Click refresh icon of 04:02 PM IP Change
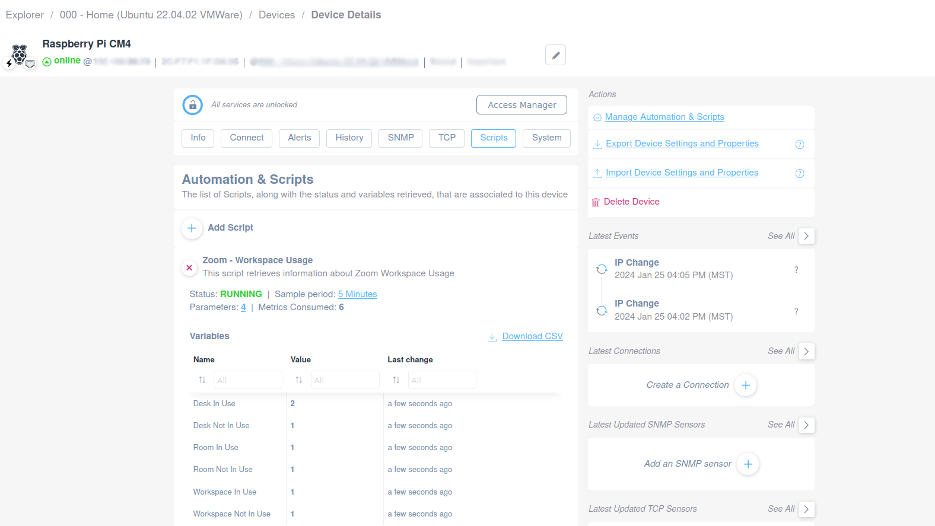The width and height of the screenshot is (935, 526). [x=602, y=311]
